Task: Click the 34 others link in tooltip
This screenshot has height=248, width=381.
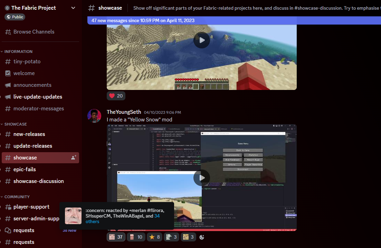Action: [123, 219]
